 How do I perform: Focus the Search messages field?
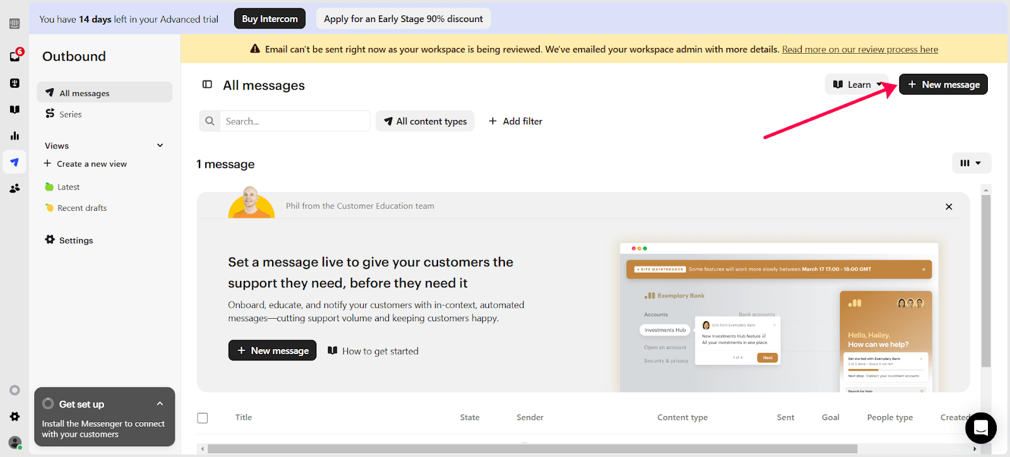[x=294, y=121]
